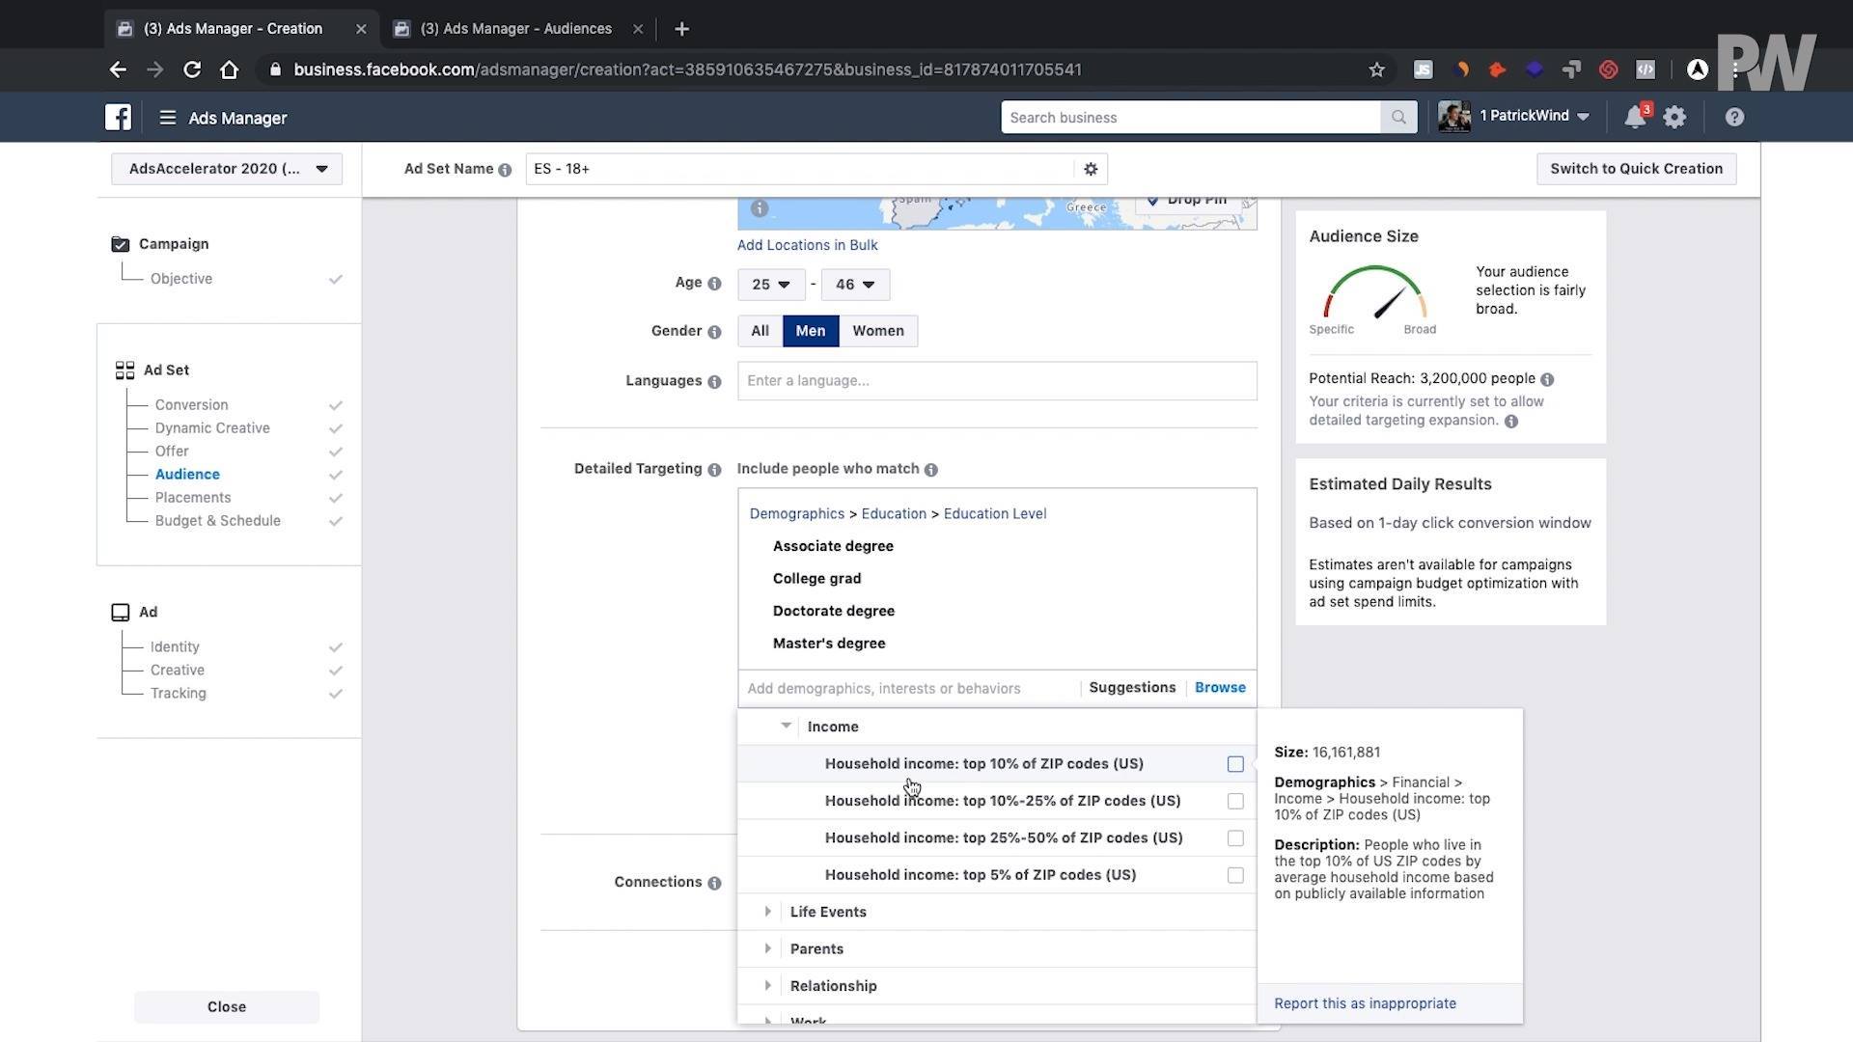
Task: Click the Demographics breadcrumb link
Action: point(797,514)
